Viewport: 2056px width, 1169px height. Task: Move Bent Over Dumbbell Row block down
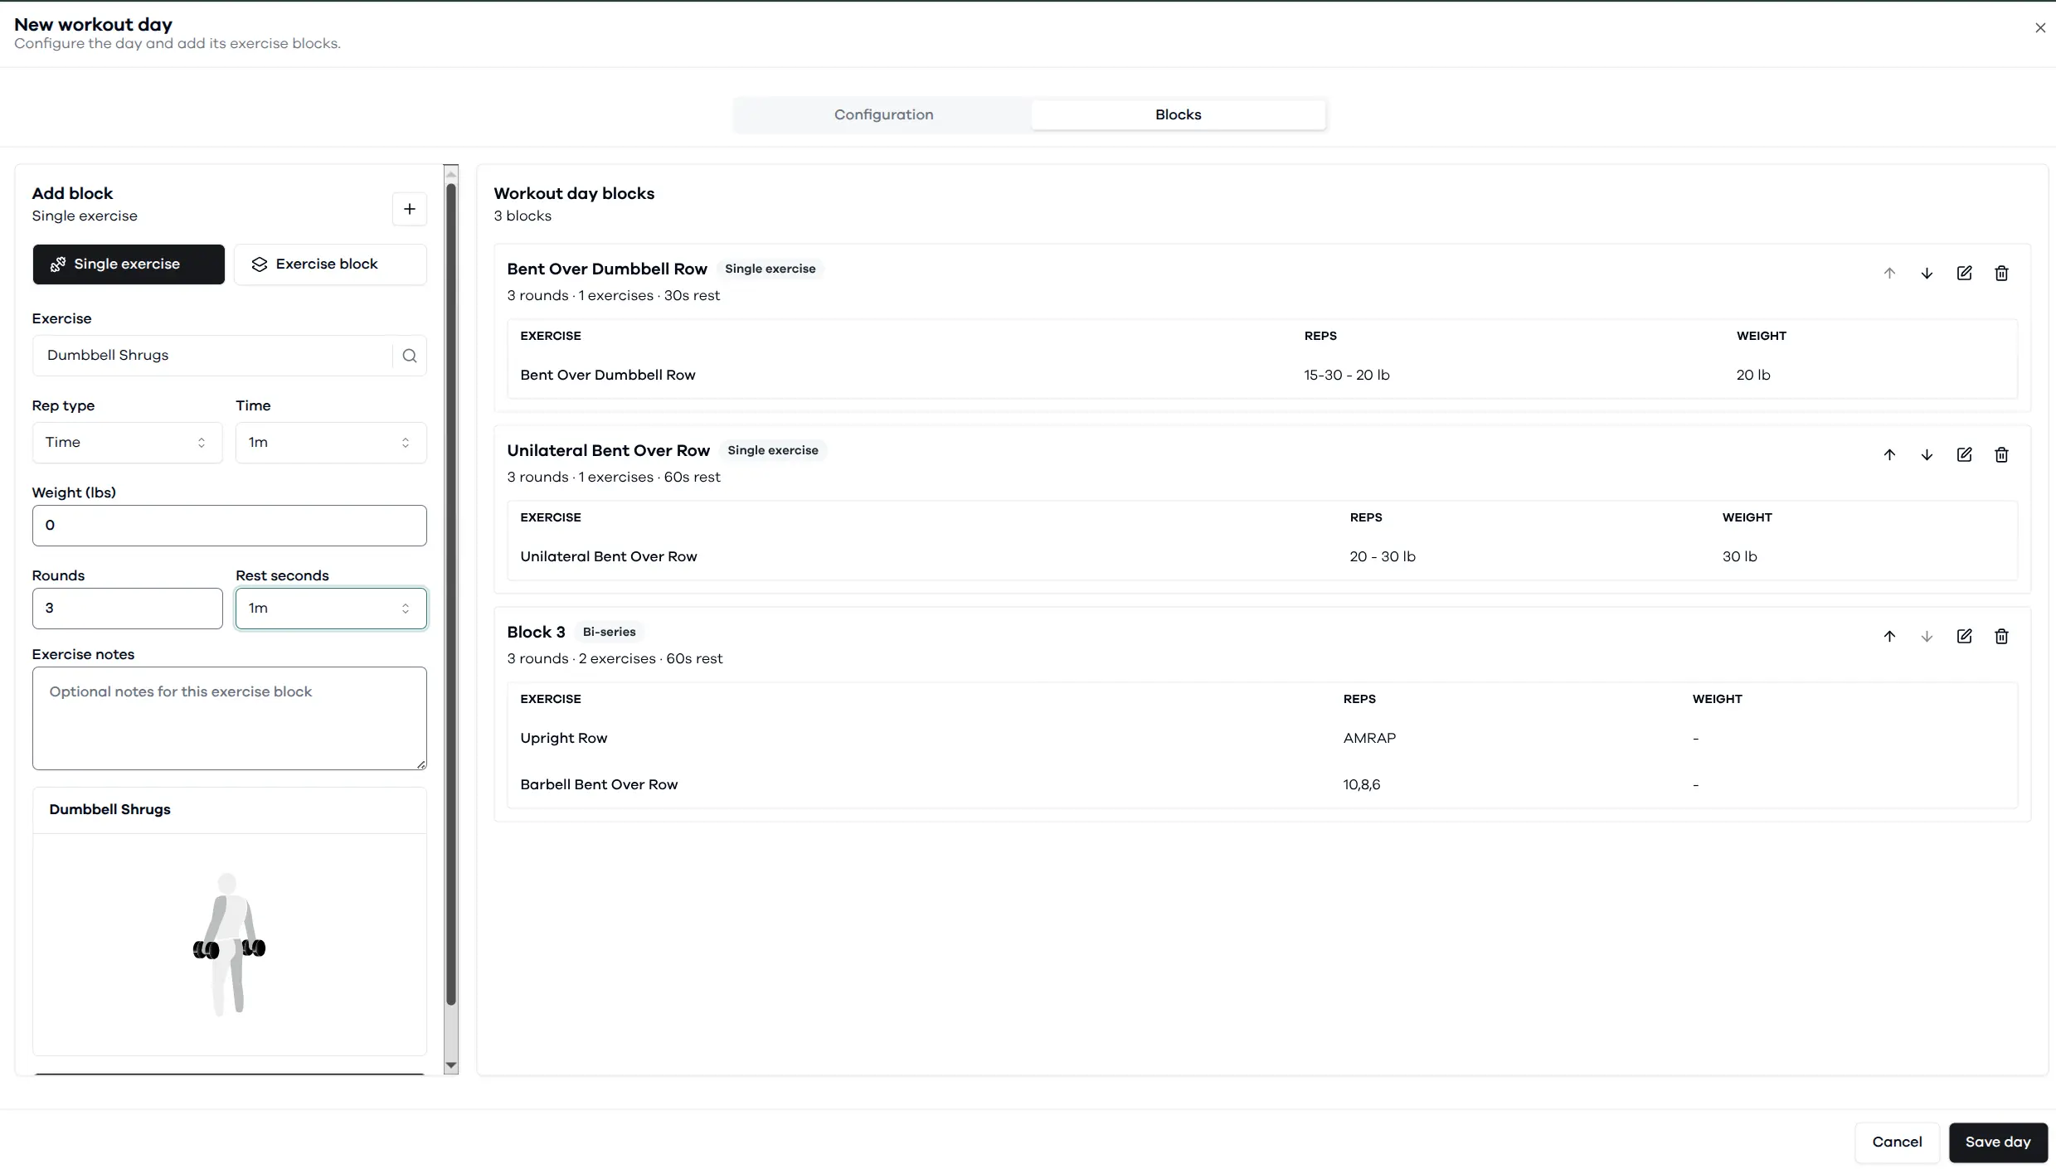[1927, 273]
